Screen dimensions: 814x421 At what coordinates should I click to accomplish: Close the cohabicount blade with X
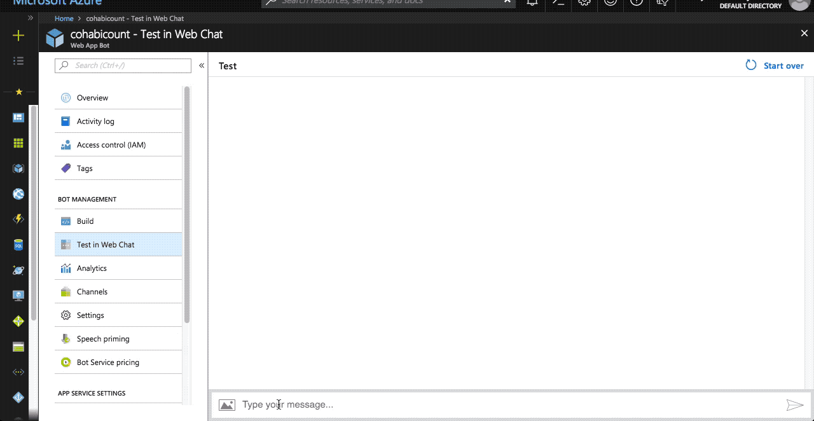pyautogui.click(x=804, y=34)
